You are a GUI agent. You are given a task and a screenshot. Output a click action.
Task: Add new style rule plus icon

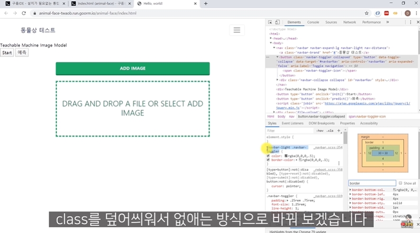338,130
